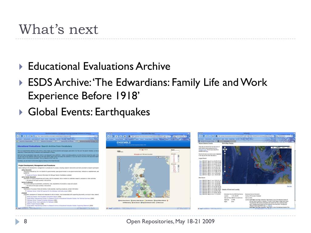Image resolution: width=311 pixels, height=233 pixels.
Task: Click the address bar in the ENSEMBLE browser window
Action: point(149,136)
